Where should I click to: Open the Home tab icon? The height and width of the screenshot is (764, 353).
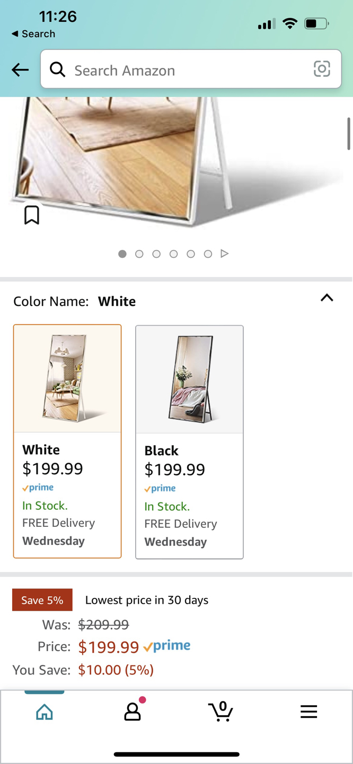(x=45, y=711)
